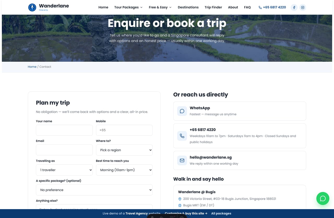Click the train icon next to Bugis MRT
Screen dimensions: 334x218
point(180,205)
